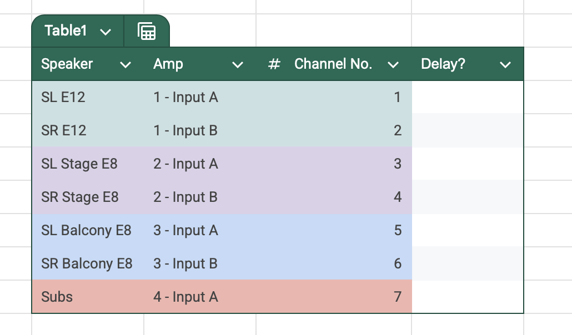
Task: Select the SL E12 cell
Action: [88, 97]
